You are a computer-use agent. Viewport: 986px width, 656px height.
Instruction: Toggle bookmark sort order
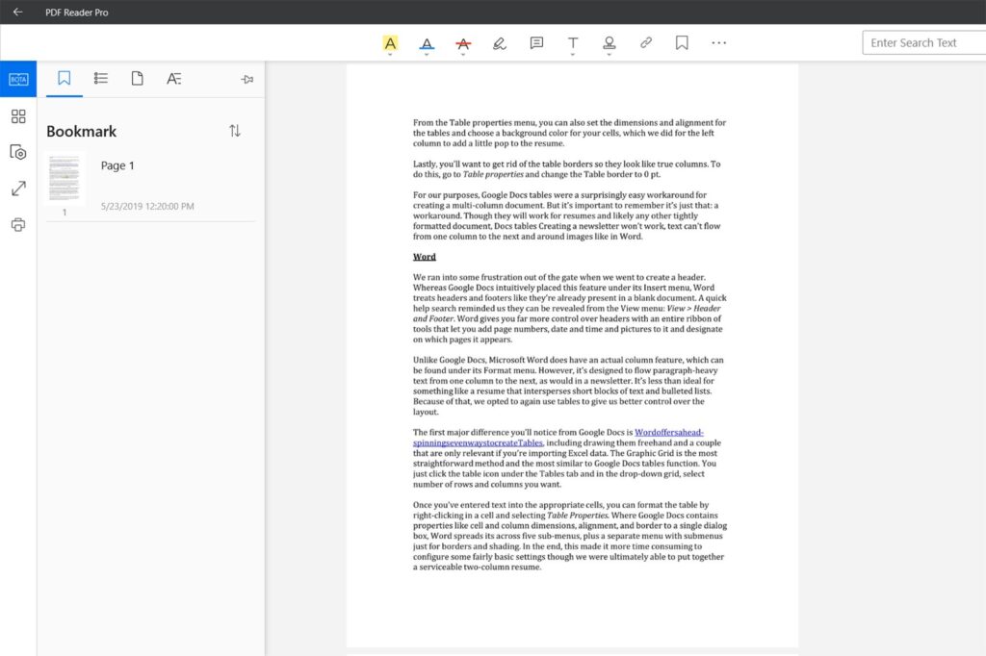click(235, 131)
